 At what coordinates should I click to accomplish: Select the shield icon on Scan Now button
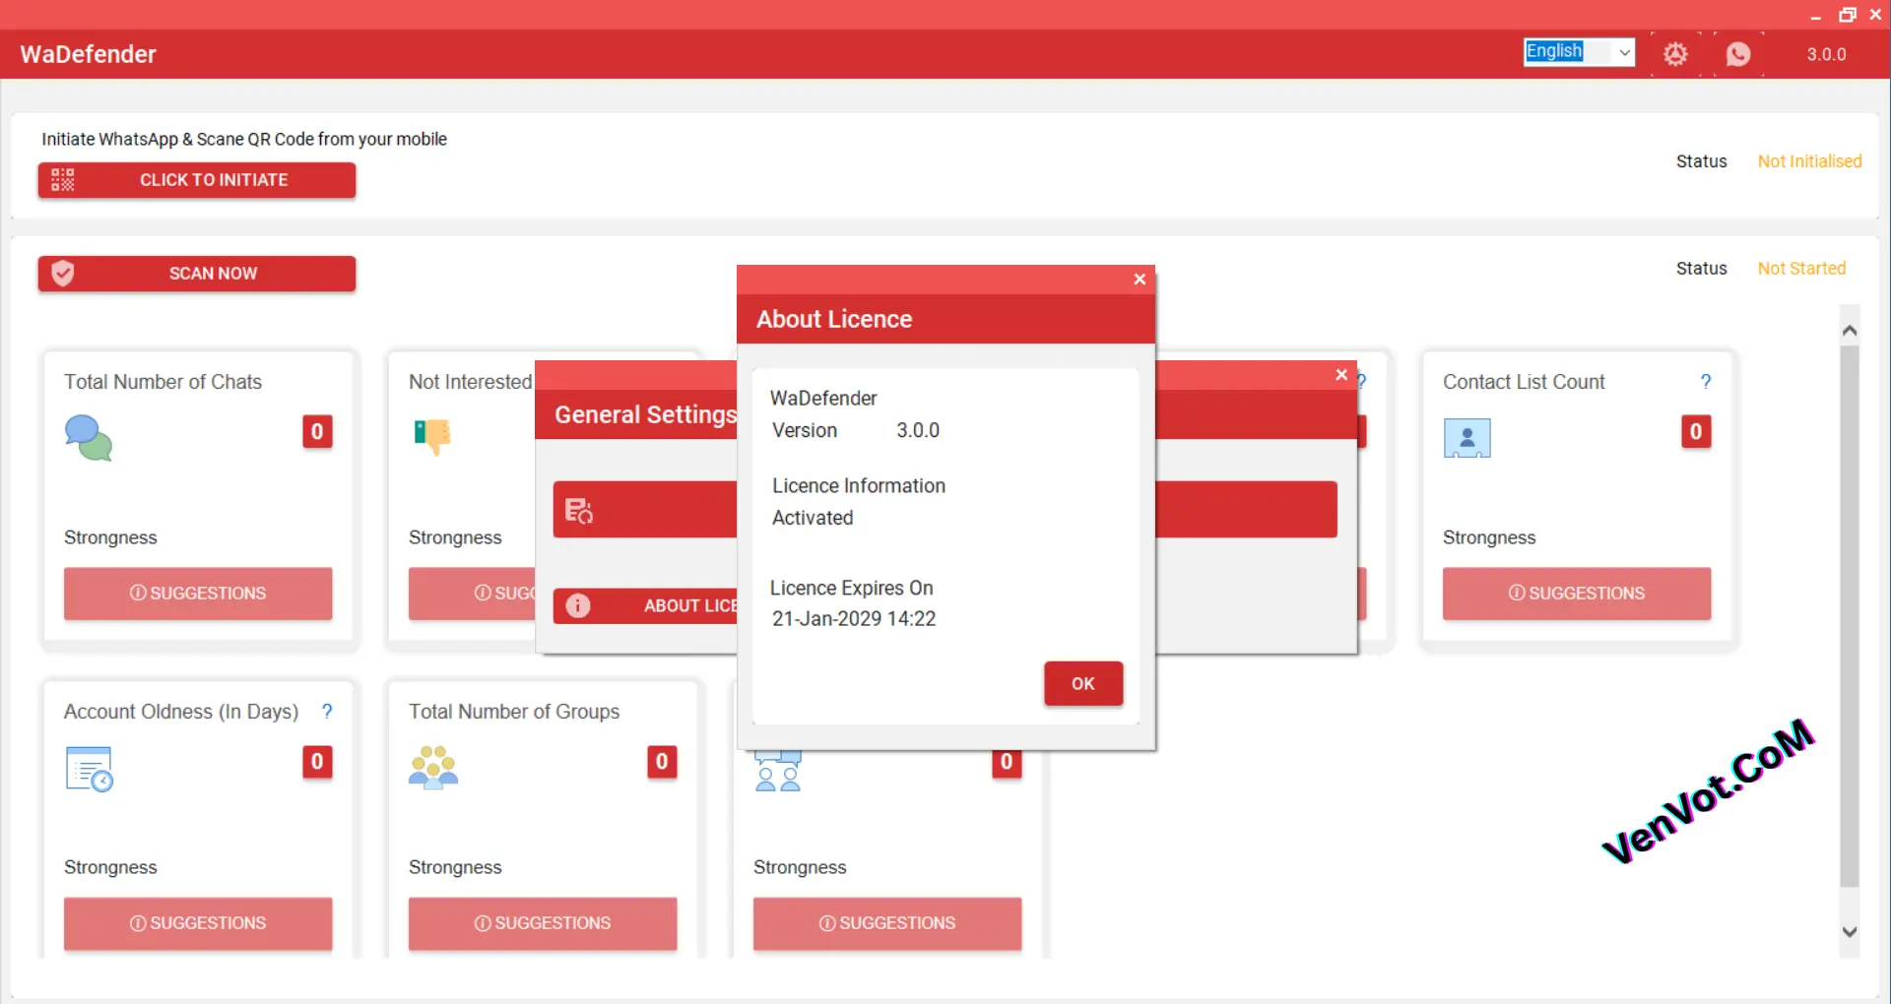(x=62, y=274)
